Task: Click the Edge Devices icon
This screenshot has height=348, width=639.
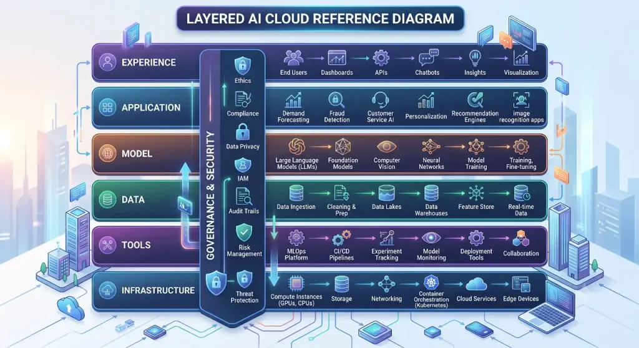Action: [x=521, y=284]
